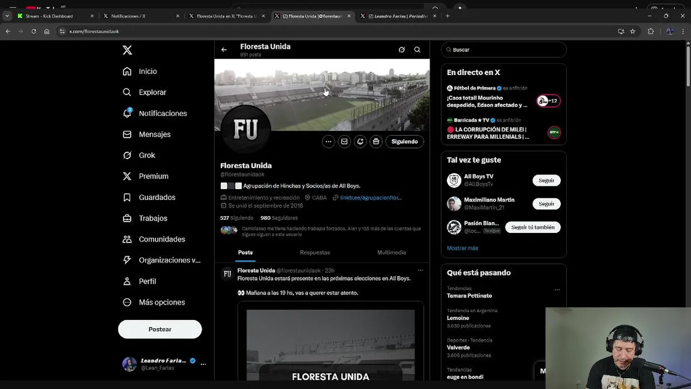Click the address bar URL
This screenshot has width=691, height=389.
click(x=94, y=31)
